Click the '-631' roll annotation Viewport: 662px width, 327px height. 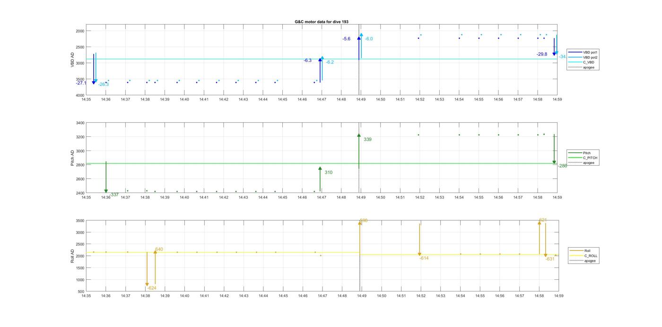click(550, 259)
